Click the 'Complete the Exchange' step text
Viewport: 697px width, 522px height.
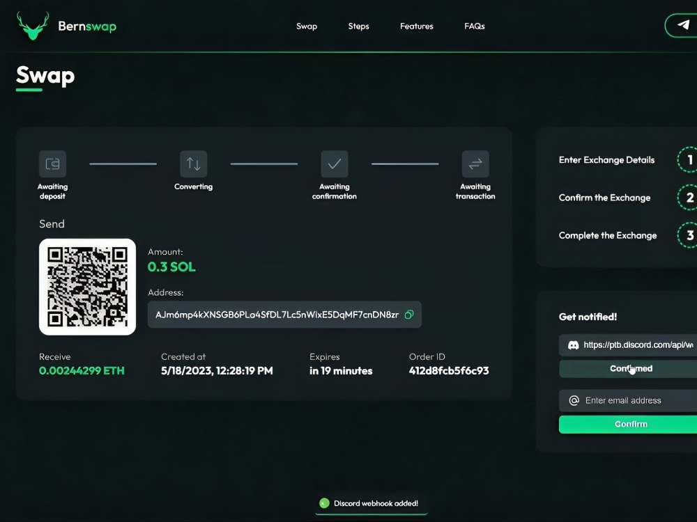pos(608,235)
